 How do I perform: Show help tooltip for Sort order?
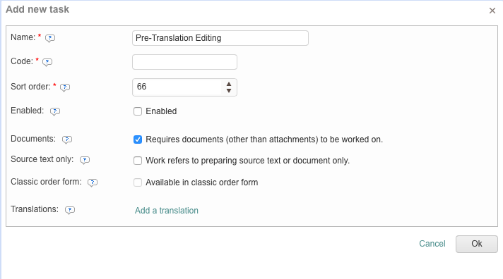[x=65, y=87]
